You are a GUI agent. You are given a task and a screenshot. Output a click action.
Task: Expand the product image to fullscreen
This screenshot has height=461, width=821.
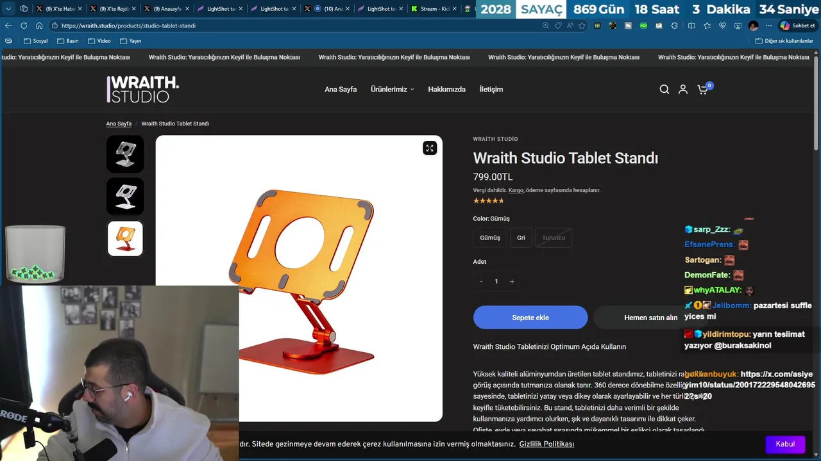tap(430, 148)
